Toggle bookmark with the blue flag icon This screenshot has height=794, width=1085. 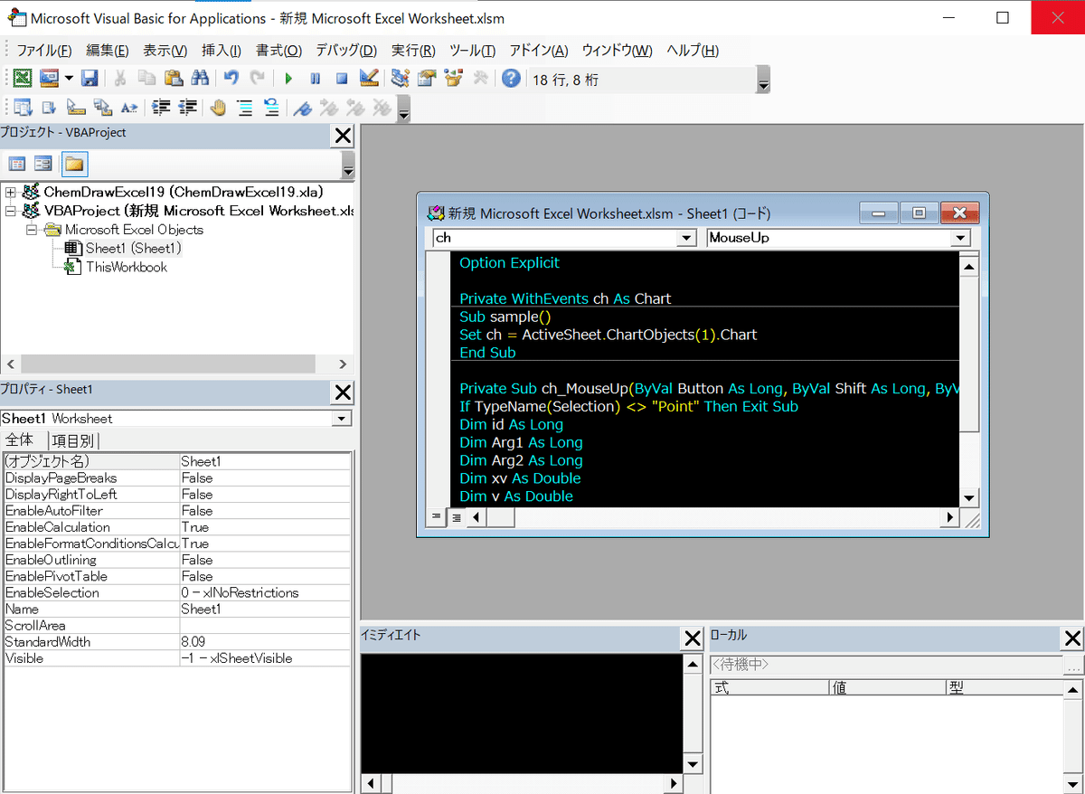pyautogui.click(x=302, y=108)
